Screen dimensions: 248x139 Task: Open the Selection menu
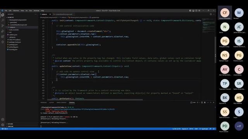(x=16, y=10)
